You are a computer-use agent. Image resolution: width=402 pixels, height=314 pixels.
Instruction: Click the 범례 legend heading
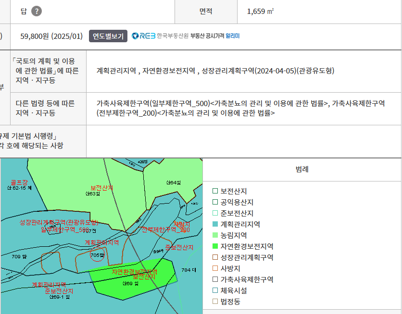[302, 169]
